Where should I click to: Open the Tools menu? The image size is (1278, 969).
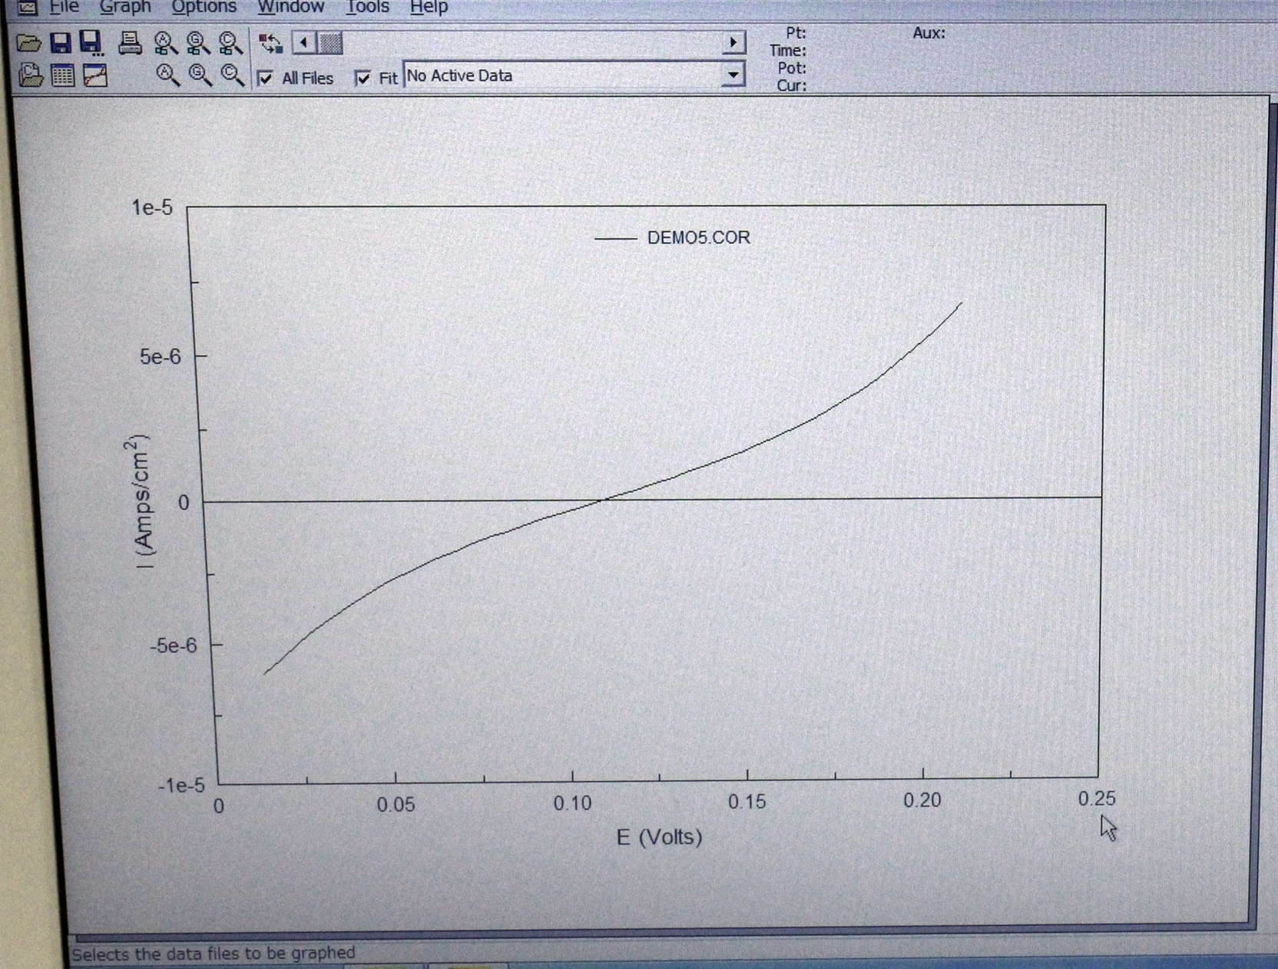pyautogui.click(x=367, y=8)
